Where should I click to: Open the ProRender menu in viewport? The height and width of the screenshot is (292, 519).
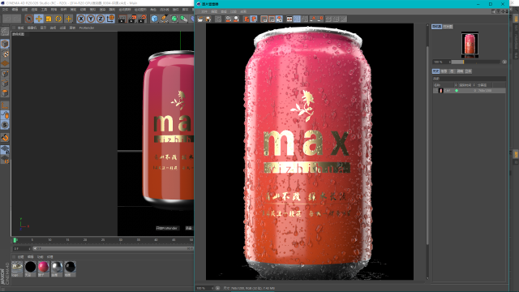click(x=87, y=28)
